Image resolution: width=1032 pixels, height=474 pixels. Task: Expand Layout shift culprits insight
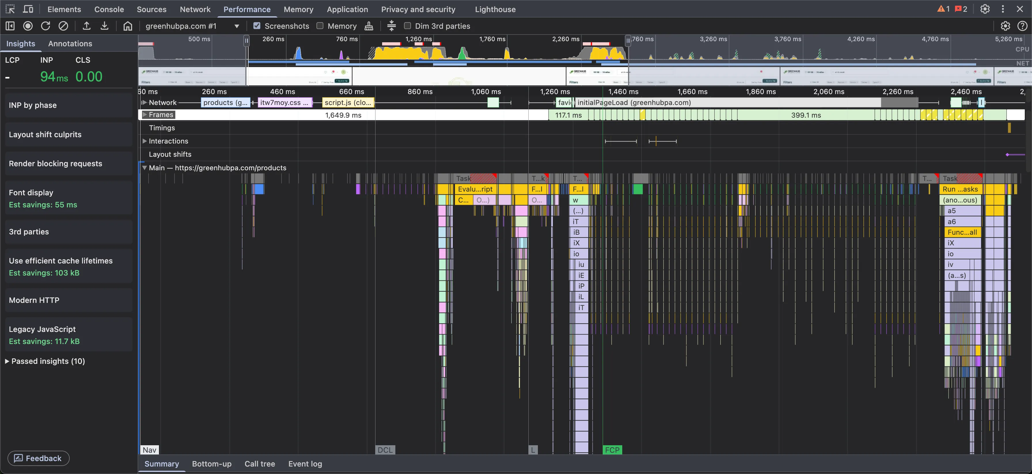[x=69, y=135]
